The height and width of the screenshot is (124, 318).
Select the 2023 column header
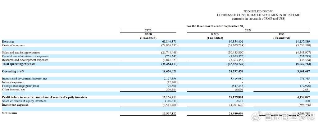(148, 30)
